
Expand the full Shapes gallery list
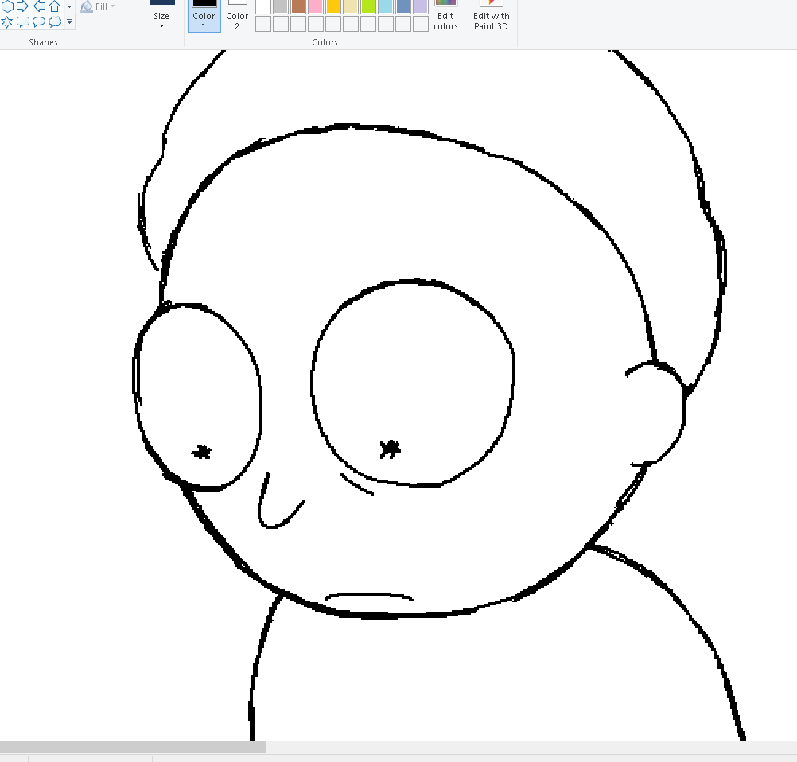pos(70,21)
